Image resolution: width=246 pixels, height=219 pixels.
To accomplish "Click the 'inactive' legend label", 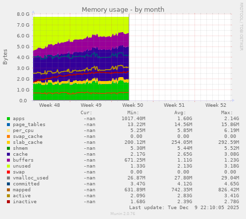I will click(x=25, y=202).
